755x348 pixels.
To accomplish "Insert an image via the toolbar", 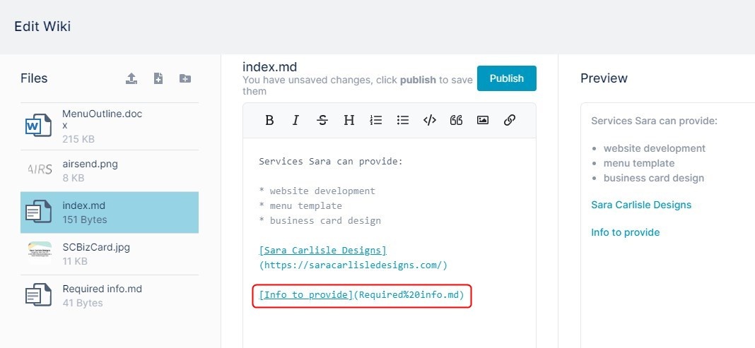I will point(482,120).
